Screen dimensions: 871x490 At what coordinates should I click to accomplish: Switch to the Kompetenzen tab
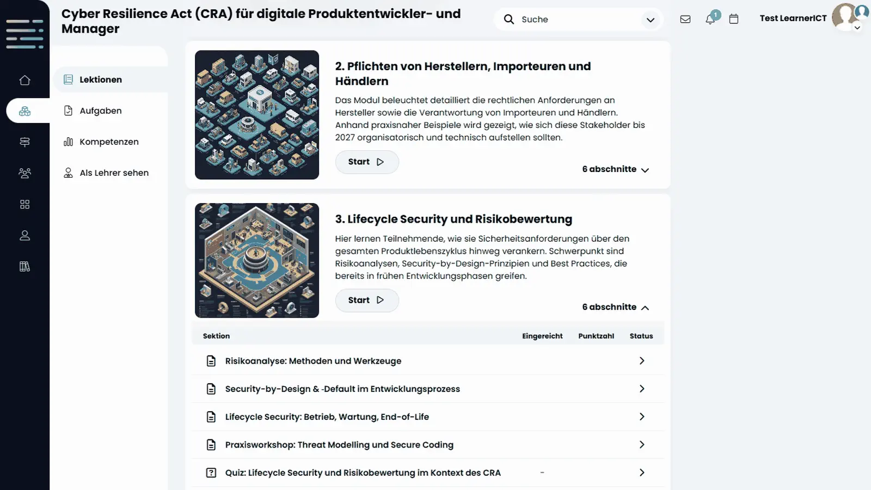[x=110, y=142]
